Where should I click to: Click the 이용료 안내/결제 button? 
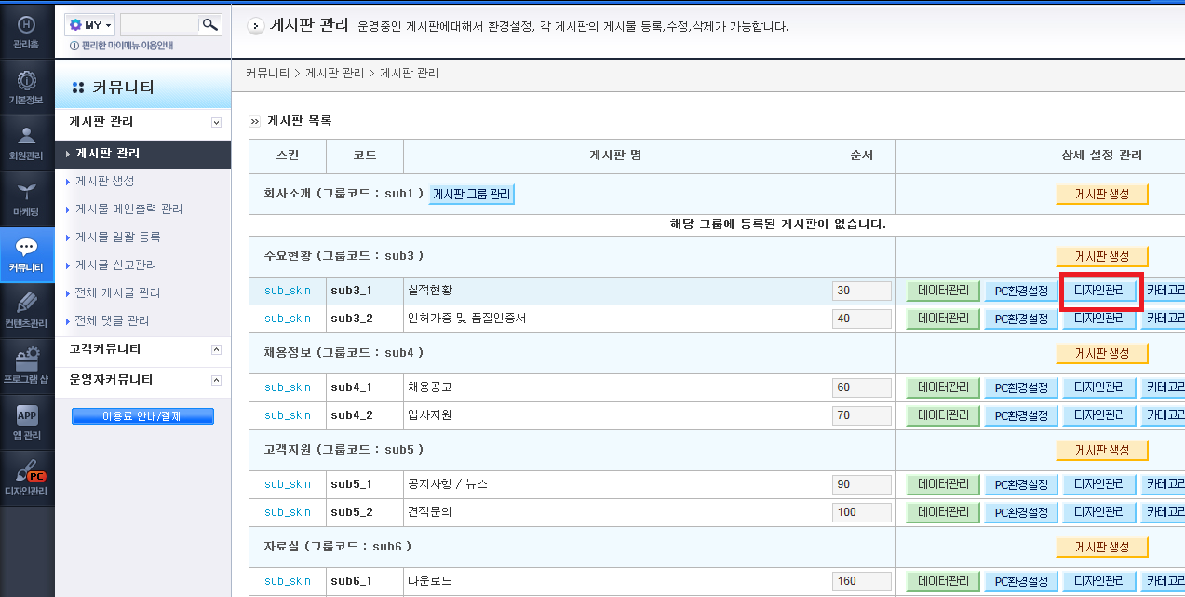(142, 416)
